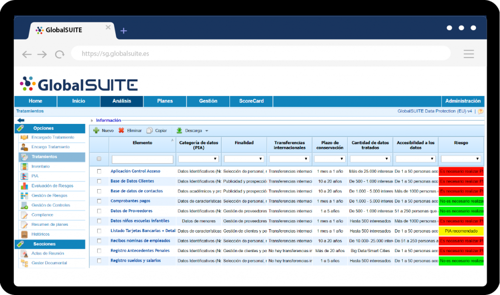Viewport: 500px width, 295px height.
Task: Check the row checkbox for Base de Datos Clientes
Action: click(x=99, y=181)
